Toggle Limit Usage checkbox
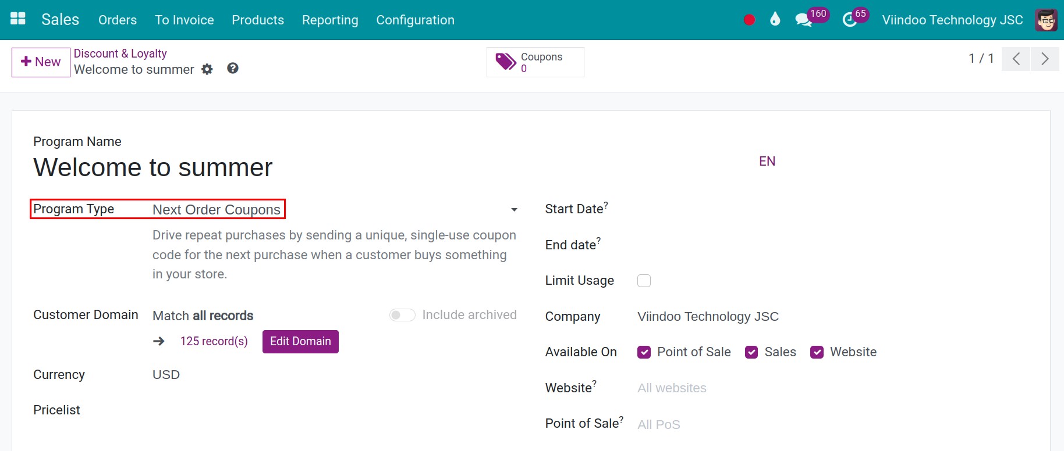 (644, 281)
